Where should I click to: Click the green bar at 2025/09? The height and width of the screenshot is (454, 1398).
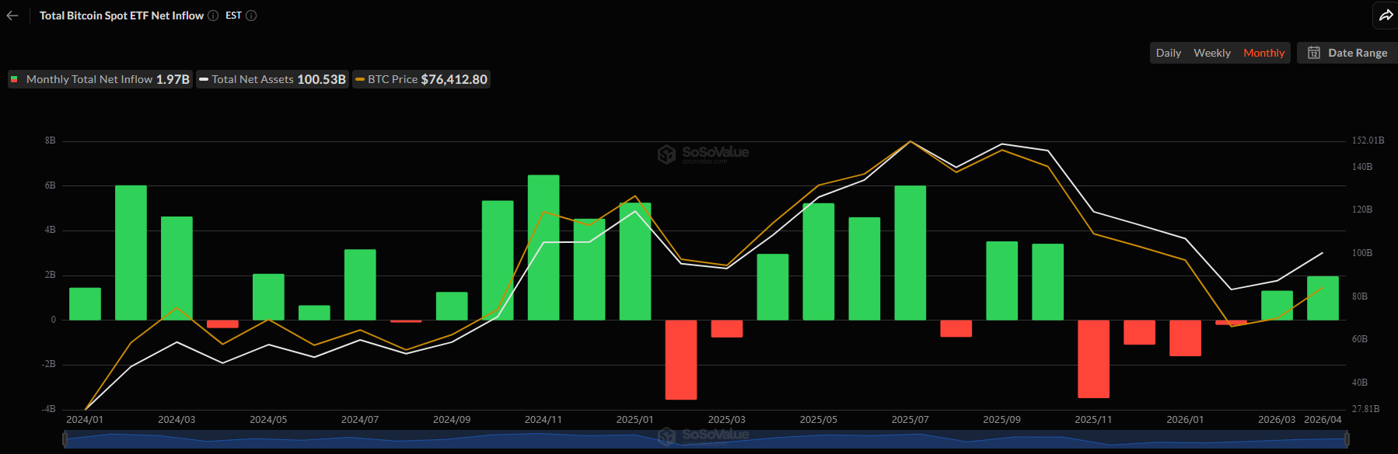pyautogui.click(x=1002, y=281)
